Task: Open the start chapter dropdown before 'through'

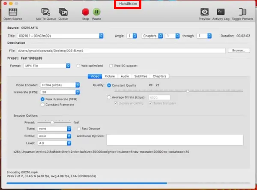Action: 173,36
